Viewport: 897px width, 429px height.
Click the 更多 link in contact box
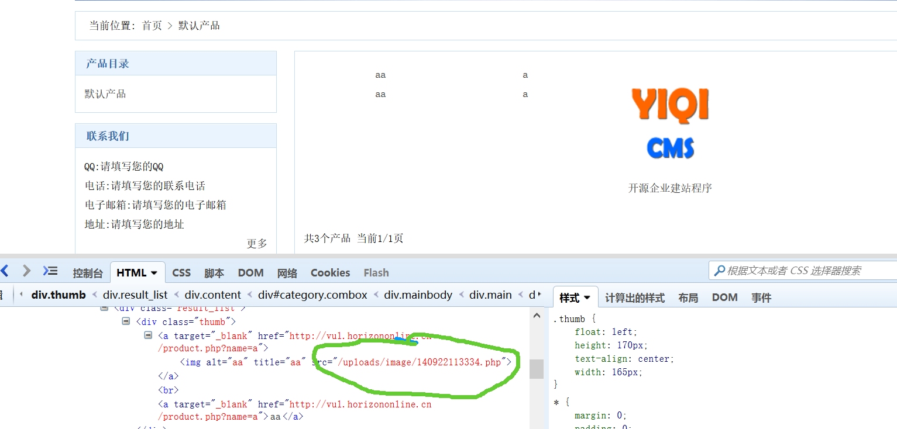[x=257, y=244]
